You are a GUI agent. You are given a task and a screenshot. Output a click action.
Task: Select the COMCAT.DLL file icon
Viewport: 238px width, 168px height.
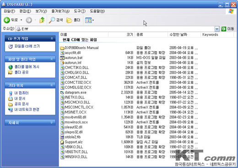pos(62,78)
